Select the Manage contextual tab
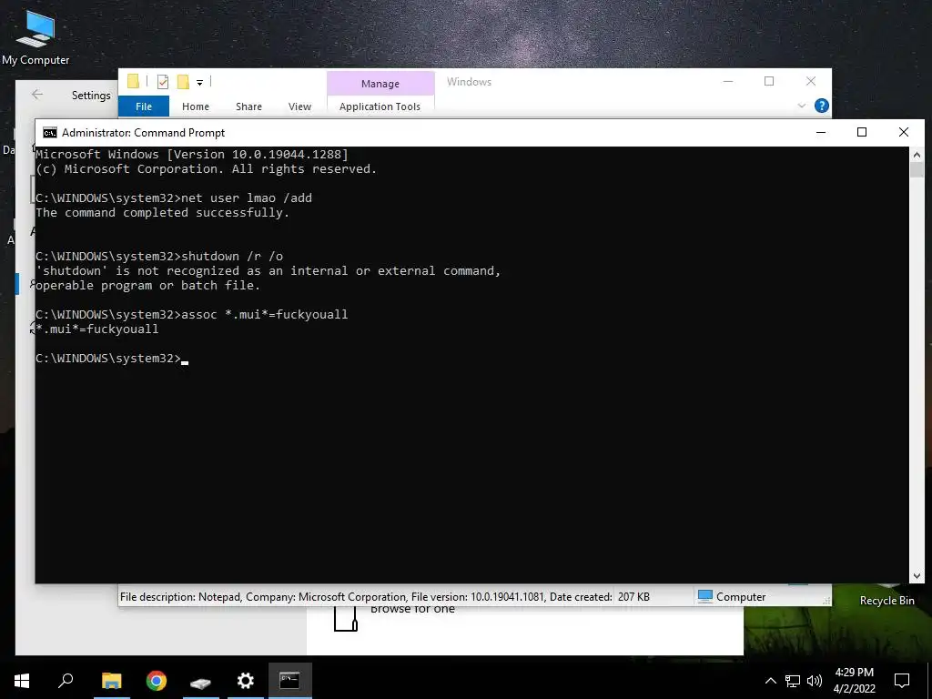Viewport: 932px width, 699px height. coord(380,83)
